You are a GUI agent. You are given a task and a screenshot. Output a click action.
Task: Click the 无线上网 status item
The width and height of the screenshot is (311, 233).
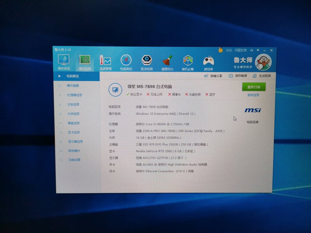(x=154, y=94)
